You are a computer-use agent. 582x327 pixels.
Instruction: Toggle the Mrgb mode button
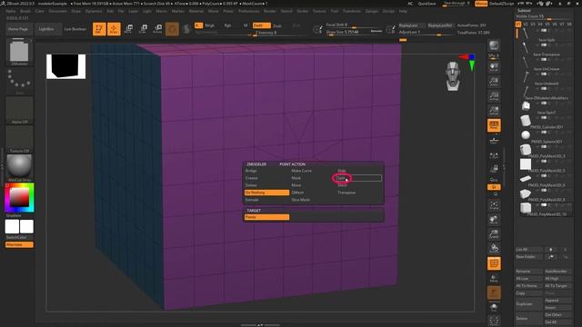(210, 25)
